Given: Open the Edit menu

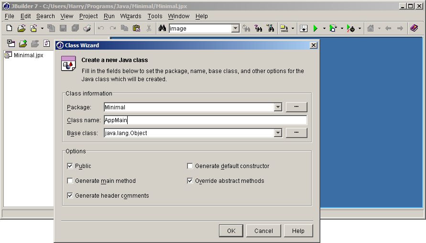Looking at the screenshot, I should [x=25, y=16].
